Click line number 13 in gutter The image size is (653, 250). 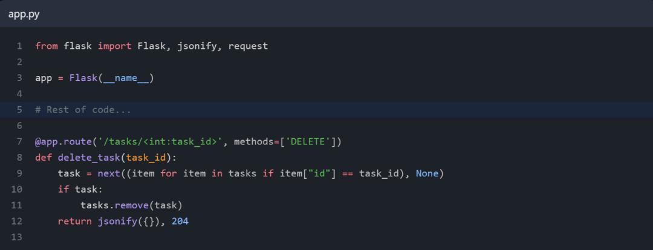click(x=17, y=237)
